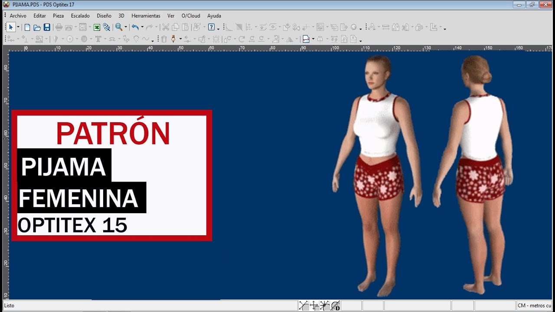Click the rotate clockwise icon
Image resolution: width=555 pixels, height=312 pixels.
[x=242, y=39]
